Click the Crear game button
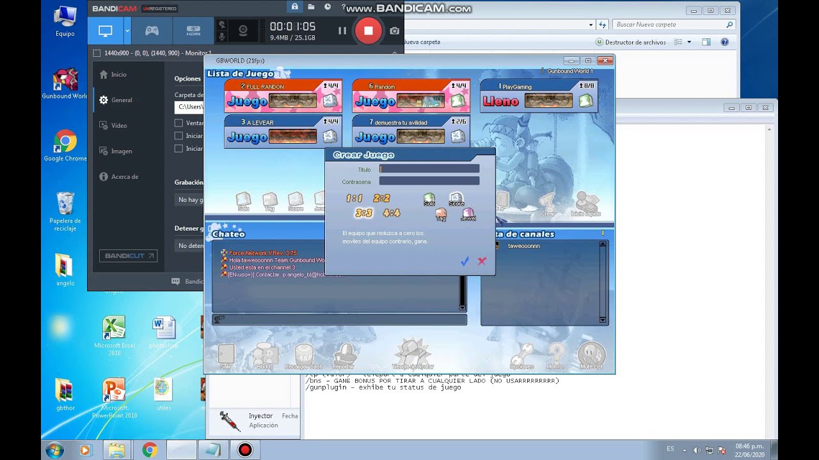The height and width of the screenshot is (460, 819). 548,204
